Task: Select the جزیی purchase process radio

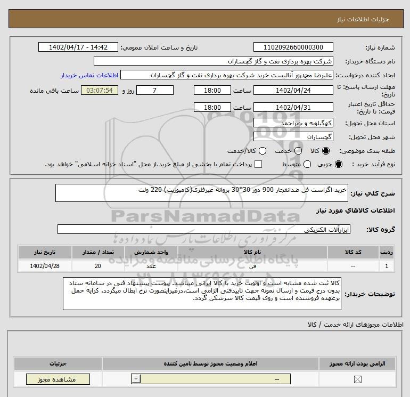Action: 338,164
